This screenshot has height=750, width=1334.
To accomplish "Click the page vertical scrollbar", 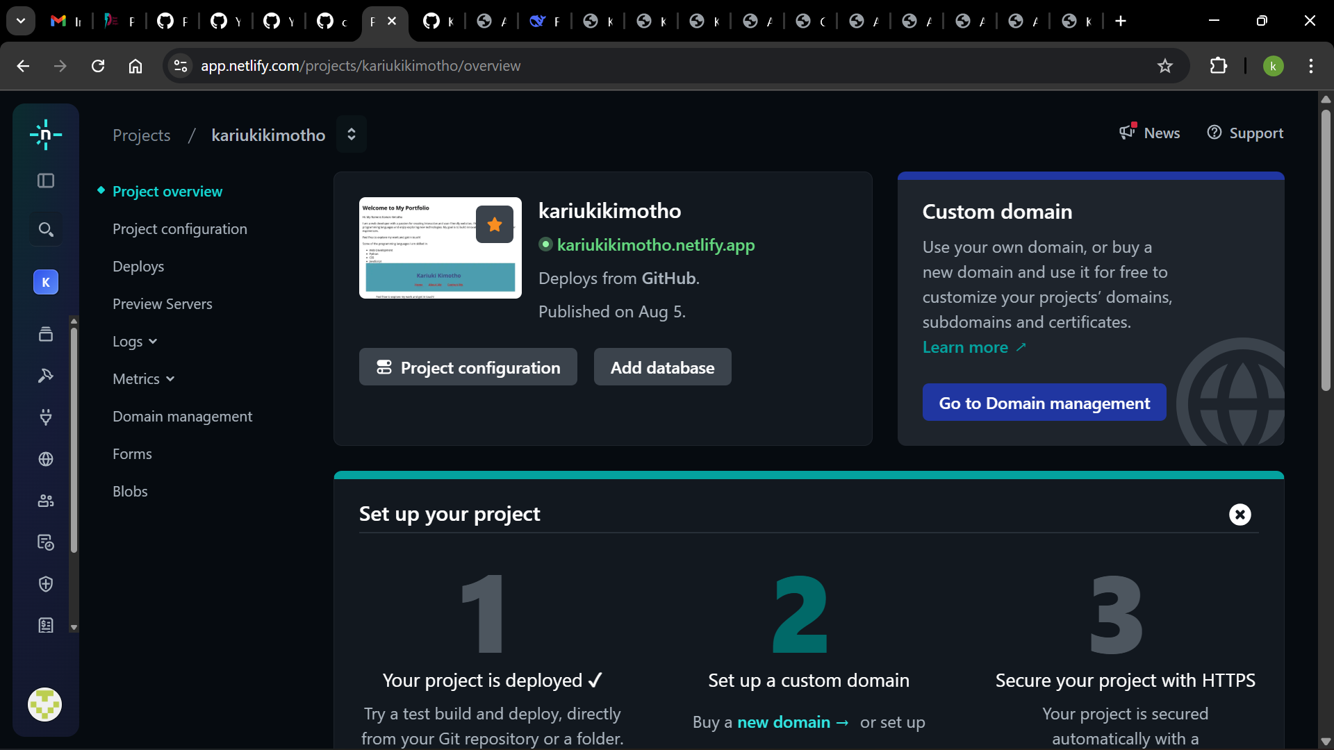I will (1326, 250).
